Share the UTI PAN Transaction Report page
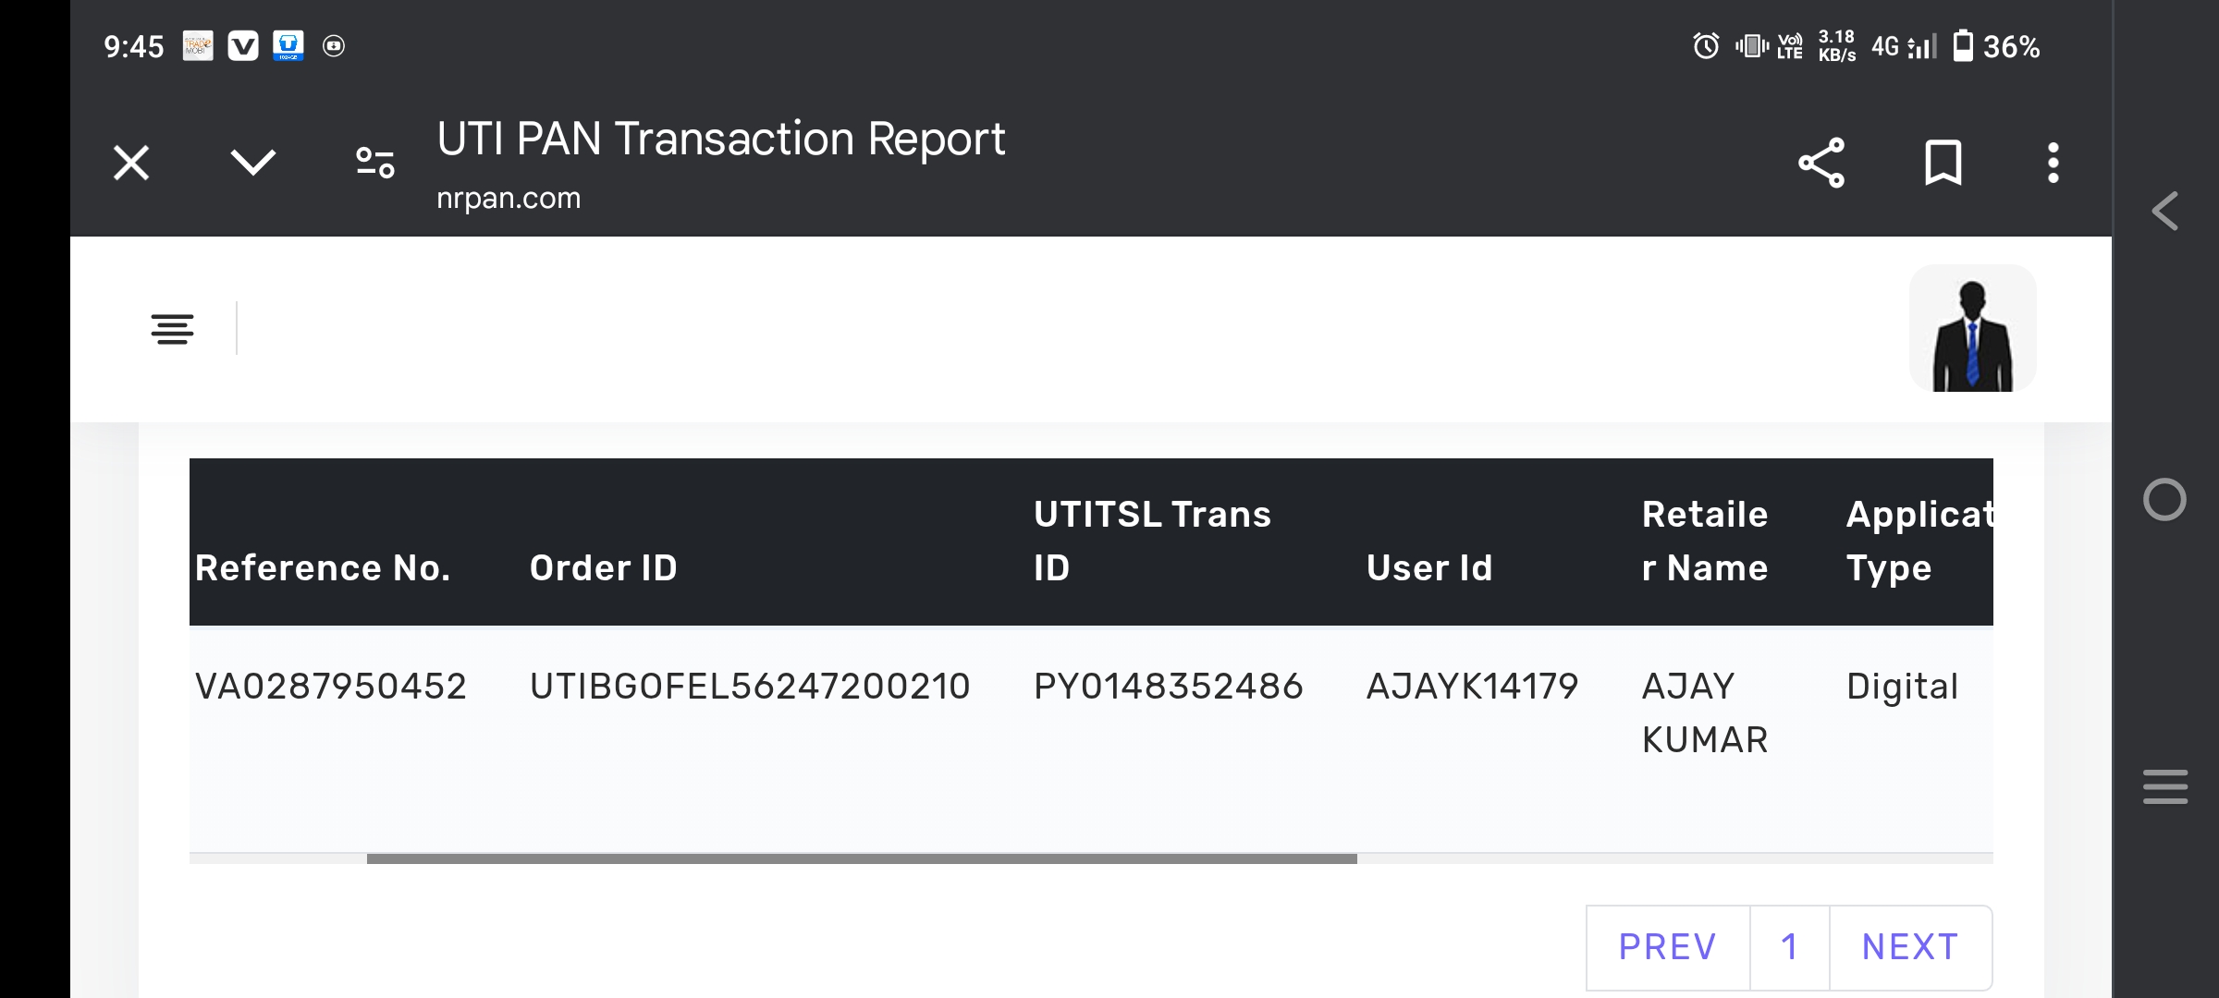This screenshot has width=2219, height=998. (x=1821, y=164)
